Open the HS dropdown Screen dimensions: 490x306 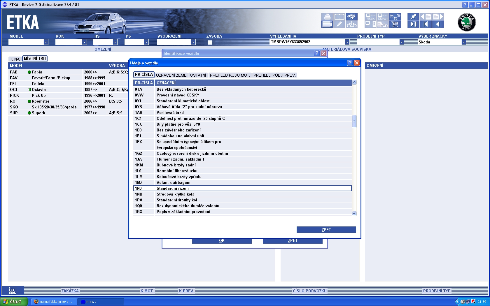[115, 42]
